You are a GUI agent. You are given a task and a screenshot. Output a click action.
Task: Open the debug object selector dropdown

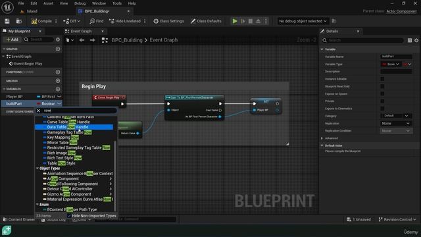[x=303, y=21]
